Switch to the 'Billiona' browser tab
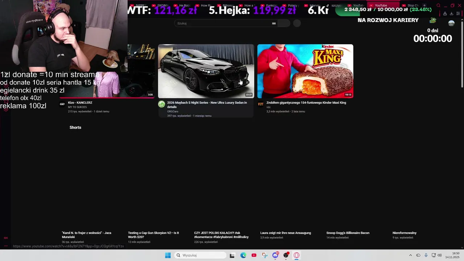464x261 pixels. (225, 5)
